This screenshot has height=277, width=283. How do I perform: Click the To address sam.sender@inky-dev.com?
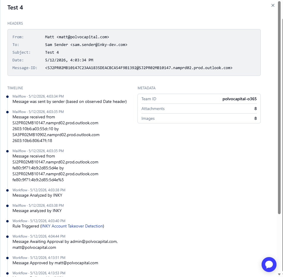click(99, 45)
